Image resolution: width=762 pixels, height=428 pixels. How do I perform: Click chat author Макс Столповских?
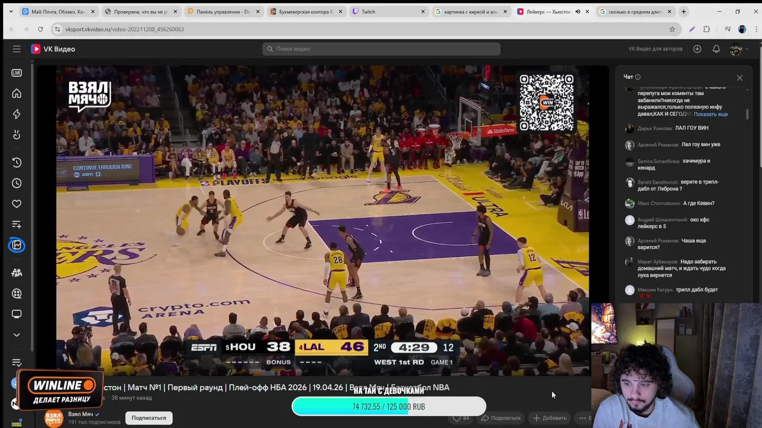659,203
